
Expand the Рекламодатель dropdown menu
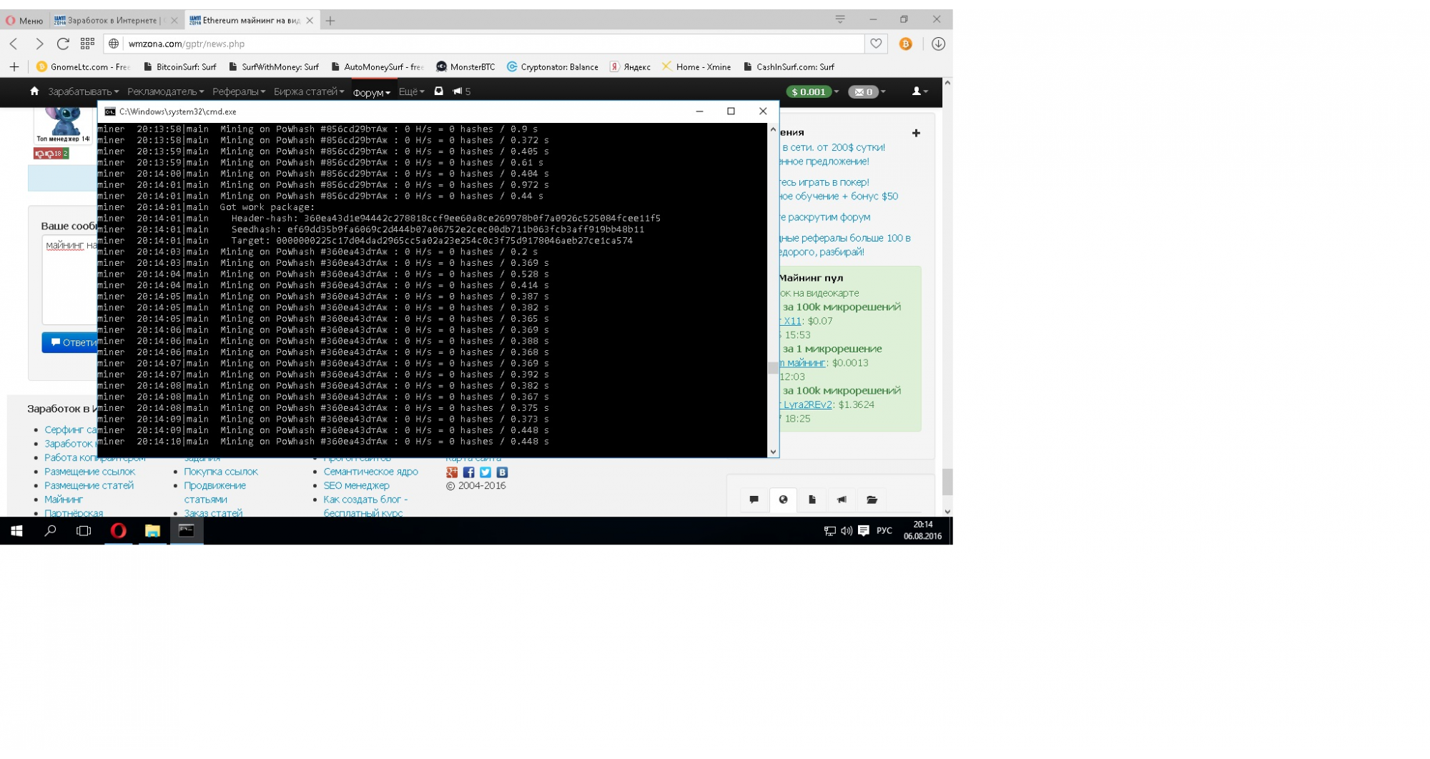pos(165,91)
